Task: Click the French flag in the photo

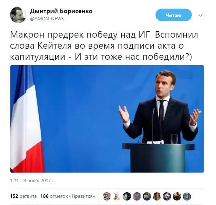Action: [x=26, y=119]
